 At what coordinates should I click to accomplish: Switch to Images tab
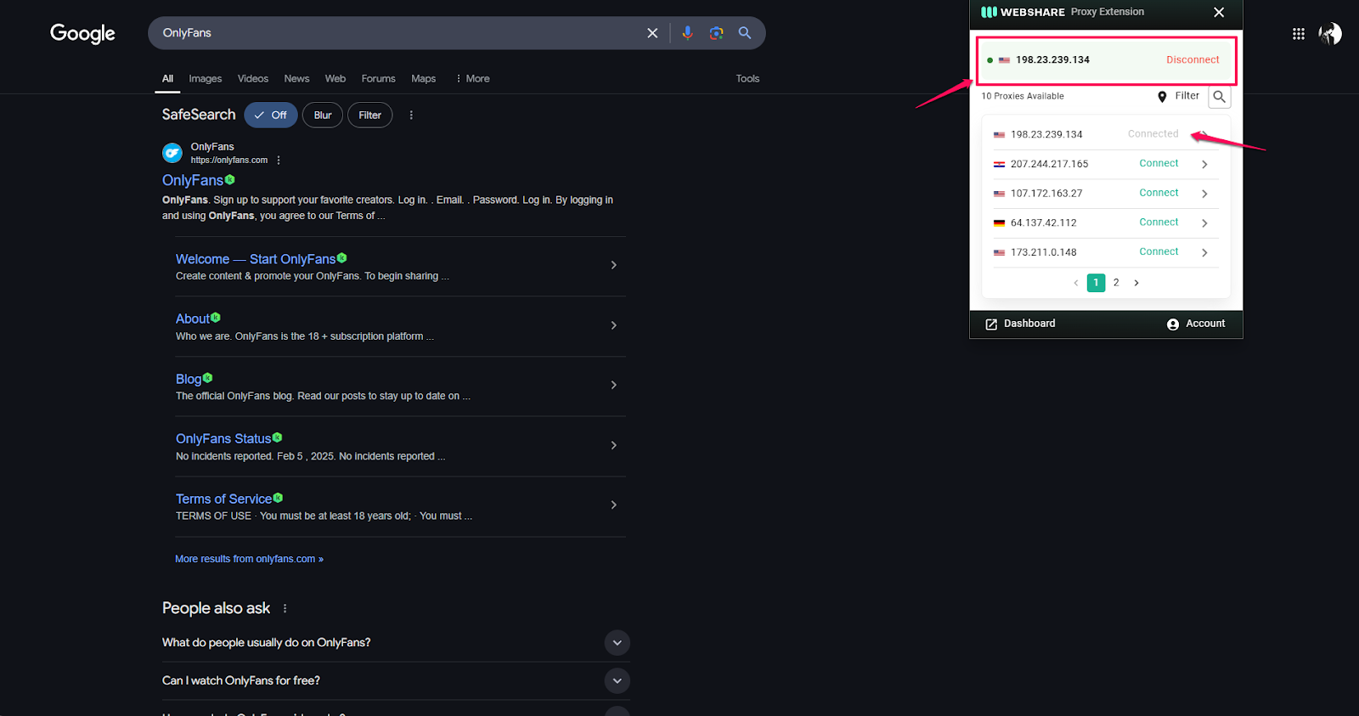click(x=205, y=78)
